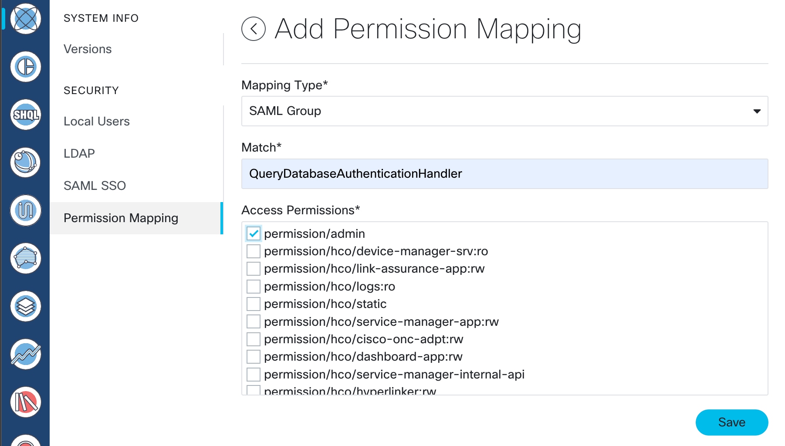Select Permission Mapping menu item
Screen dimensions: 785x446
click(x=136, y=218)
